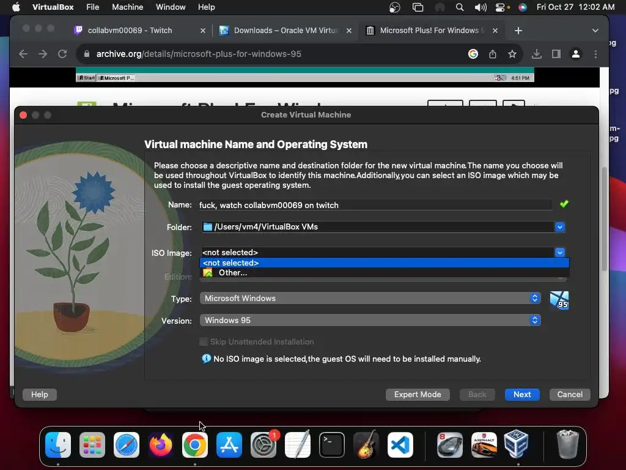This screenshot has height=470, width=626.
Task: Open the volume control in menu bar
Action: pos(481,7)
